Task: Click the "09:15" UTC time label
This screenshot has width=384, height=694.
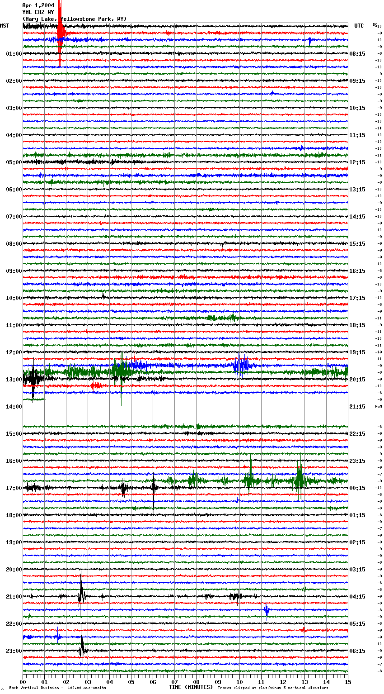Action: pos(357,81)
